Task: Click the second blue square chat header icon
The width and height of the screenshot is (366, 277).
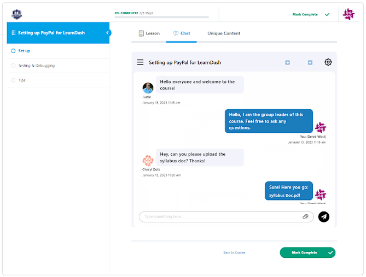Action: tap(310, 62)
